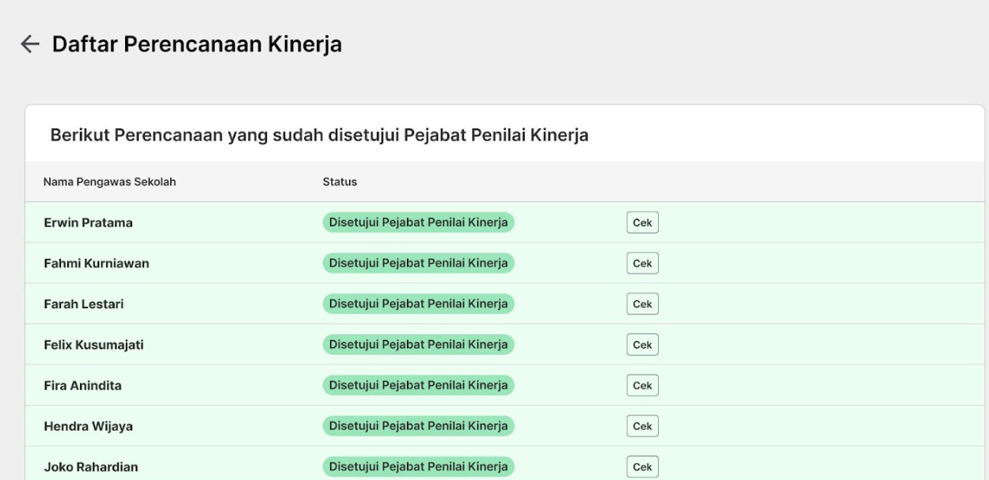Click the name Erwin Pratama

(88, 223)
